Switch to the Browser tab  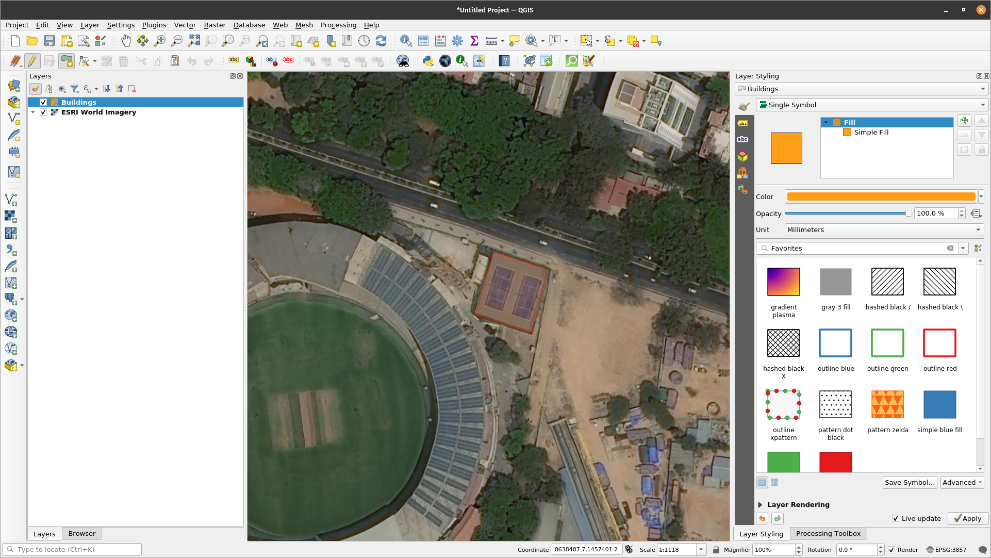click(81, 533)
